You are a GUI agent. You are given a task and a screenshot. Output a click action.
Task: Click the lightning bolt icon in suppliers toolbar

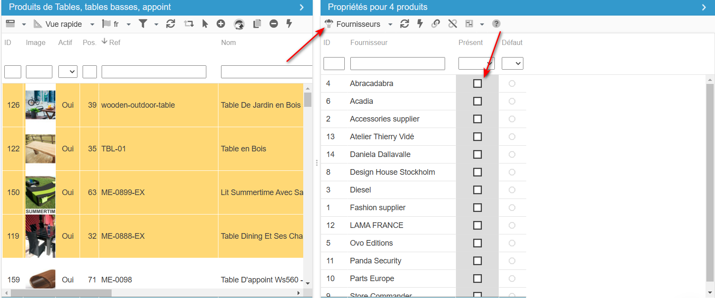click(x=420, y=24)
